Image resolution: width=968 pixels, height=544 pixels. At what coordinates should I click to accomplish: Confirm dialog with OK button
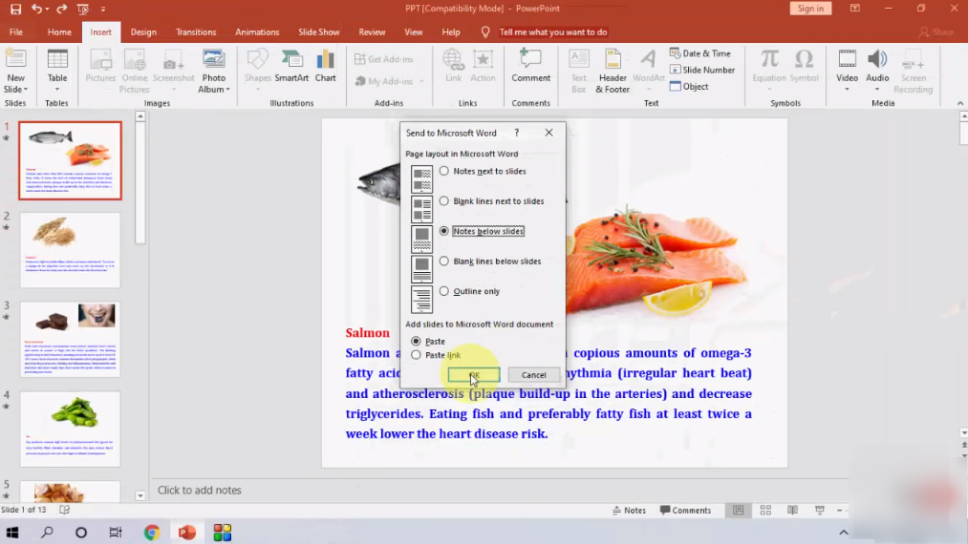pyautogui.click(x=474, y=374)
